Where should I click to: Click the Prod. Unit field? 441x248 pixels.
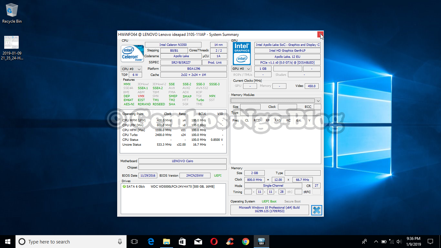tap(215, 63)
